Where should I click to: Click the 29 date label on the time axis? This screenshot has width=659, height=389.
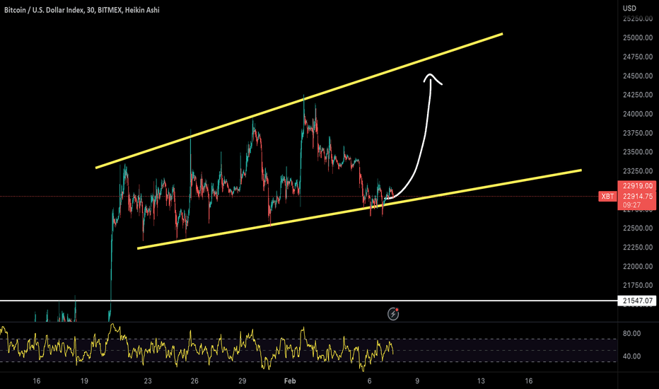tap(243, 381)
